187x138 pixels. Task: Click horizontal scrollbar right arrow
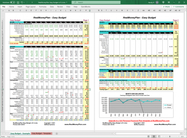pyautogui.click(x=183, y=134)
